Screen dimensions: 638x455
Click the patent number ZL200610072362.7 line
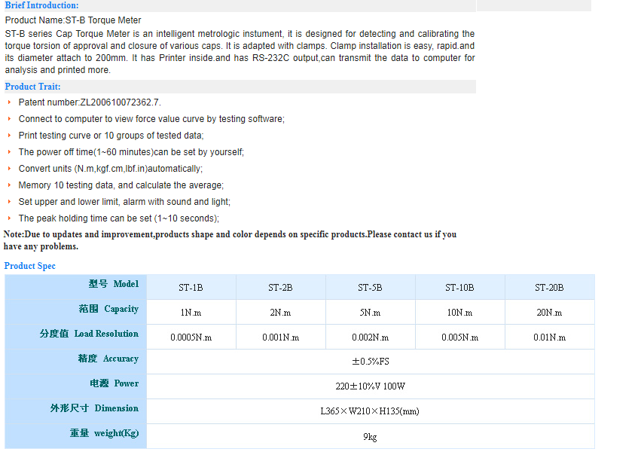90,102
